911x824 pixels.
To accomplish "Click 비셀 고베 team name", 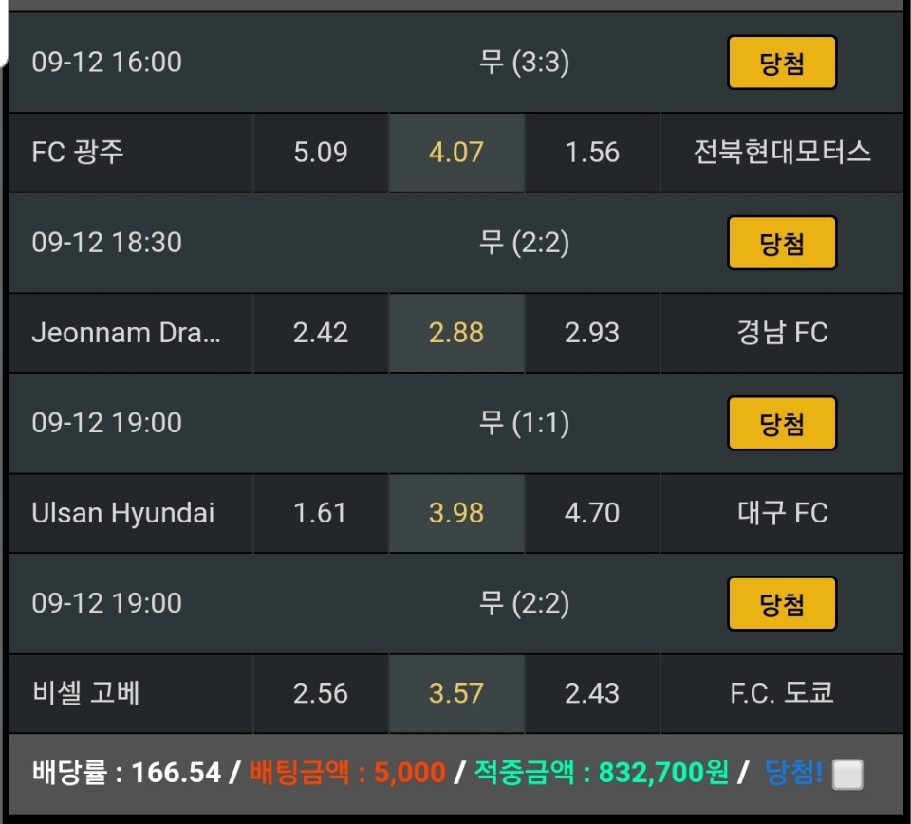I will pyautogui.click(x=86, y=693).
